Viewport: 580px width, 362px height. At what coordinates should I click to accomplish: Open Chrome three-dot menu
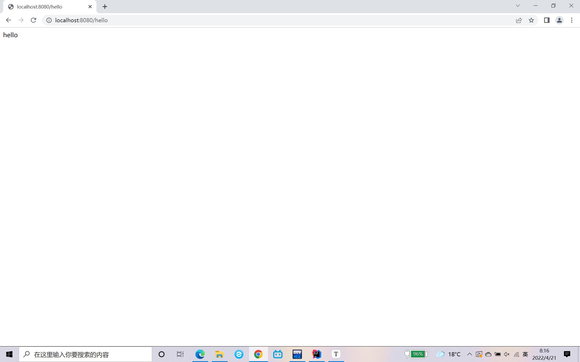[572, 20]
